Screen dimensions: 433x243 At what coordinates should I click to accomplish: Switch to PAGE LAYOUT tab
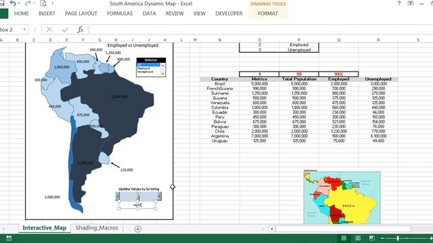coord(81,13)
